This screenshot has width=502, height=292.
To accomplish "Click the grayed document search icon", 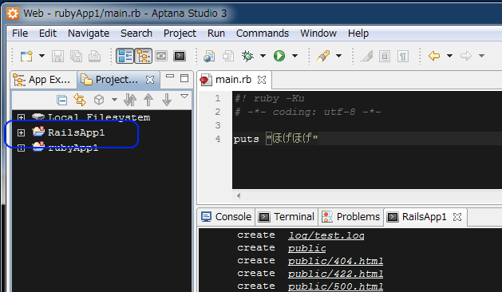I will (x=228, y=56).
